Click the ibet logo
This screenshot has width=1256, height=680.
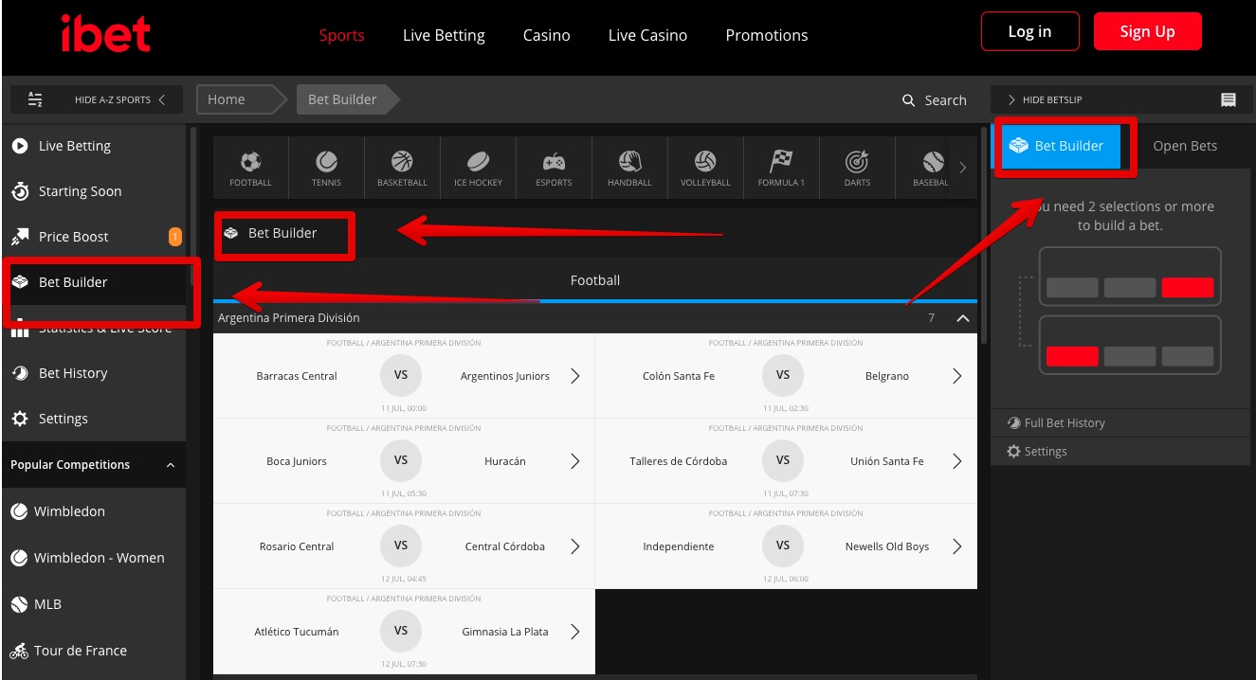tap(104, 34)
